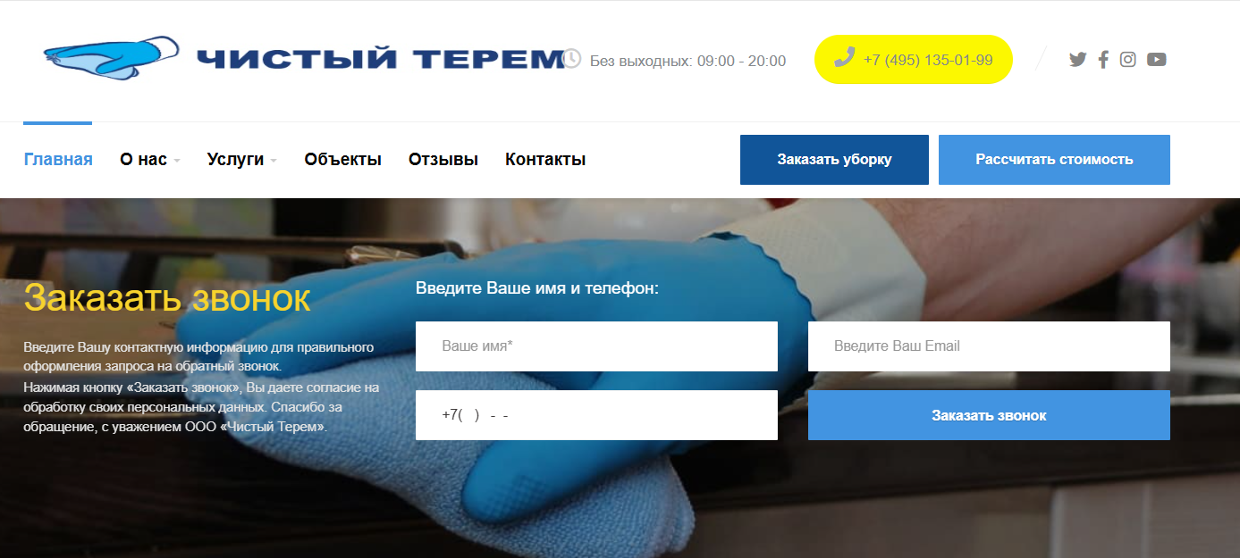Expand the Услуги dropdown arrow
The height and width of the screenshot is (558, 1240).
(x=274, y=161)
